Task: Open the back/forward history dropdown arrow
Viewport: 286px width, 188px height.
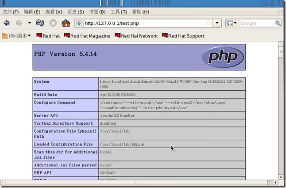Action: (29, 23)
